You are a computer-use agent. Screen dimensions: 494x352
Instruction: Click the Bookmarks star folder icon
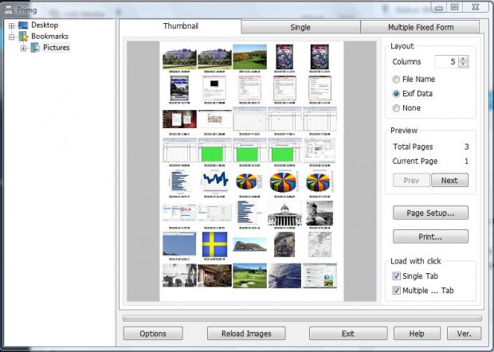pos(23,37)
